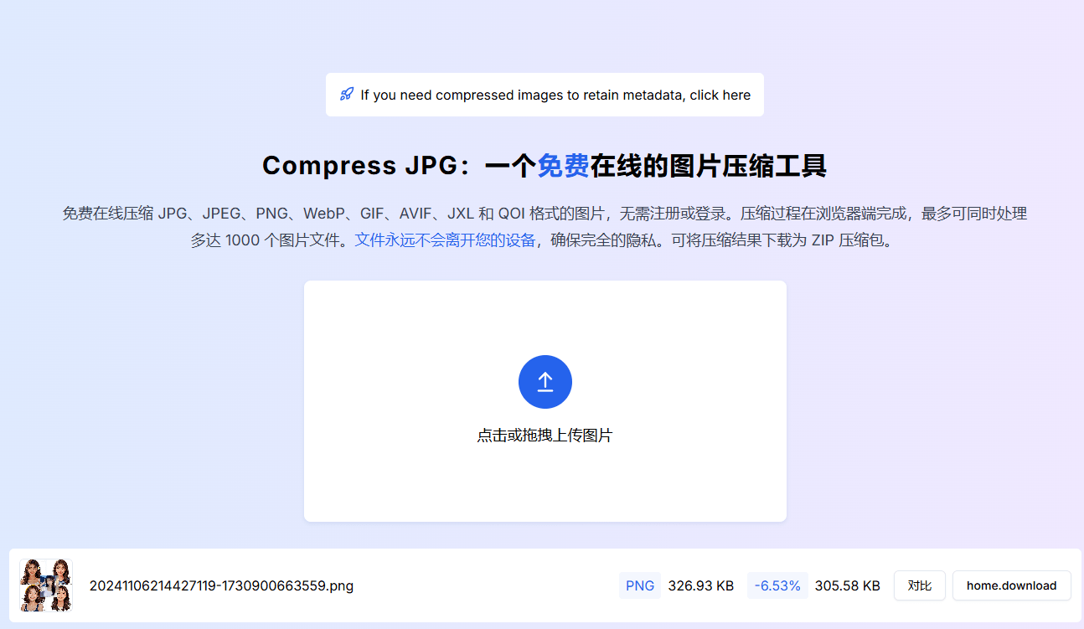Click the rocket icon in the metadata banner
This screenshot has width=1084, height=629.
pyautogui.click(x=346, y=95)
